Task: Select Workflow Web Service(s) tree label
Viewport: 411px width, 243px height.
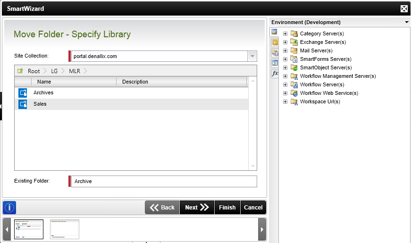Action: coord(329,93)
